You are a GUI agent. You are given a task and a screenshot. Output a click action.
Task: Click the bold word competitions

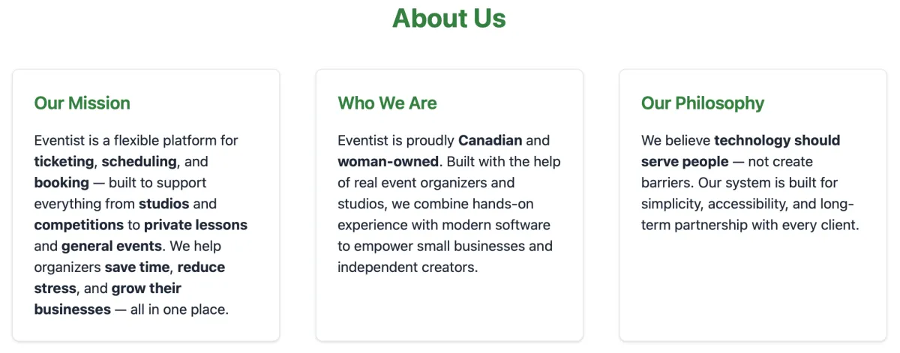pyautogui.click(x=79, y=225)
